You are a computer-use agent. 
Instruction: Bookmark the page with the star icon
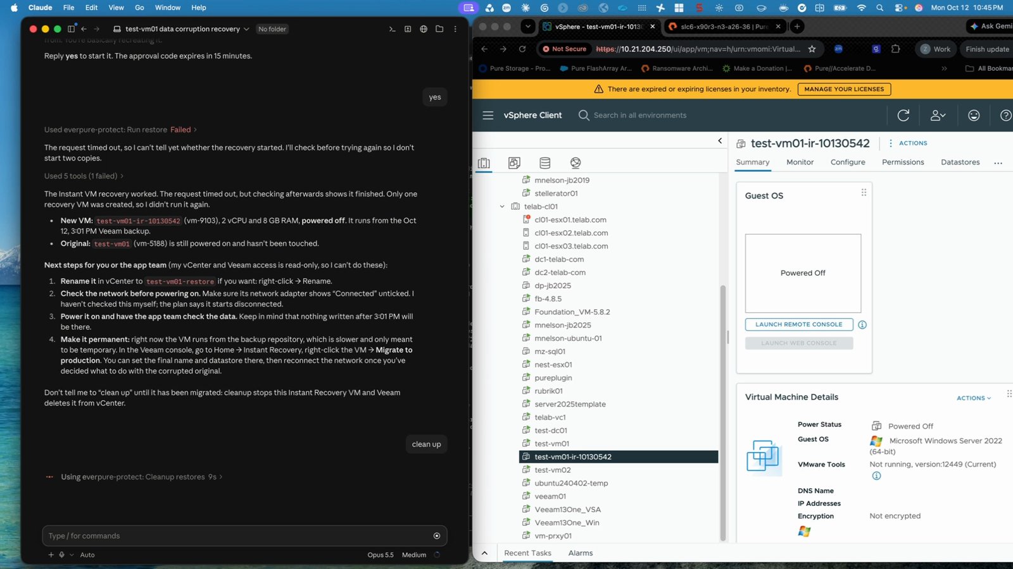812,49
